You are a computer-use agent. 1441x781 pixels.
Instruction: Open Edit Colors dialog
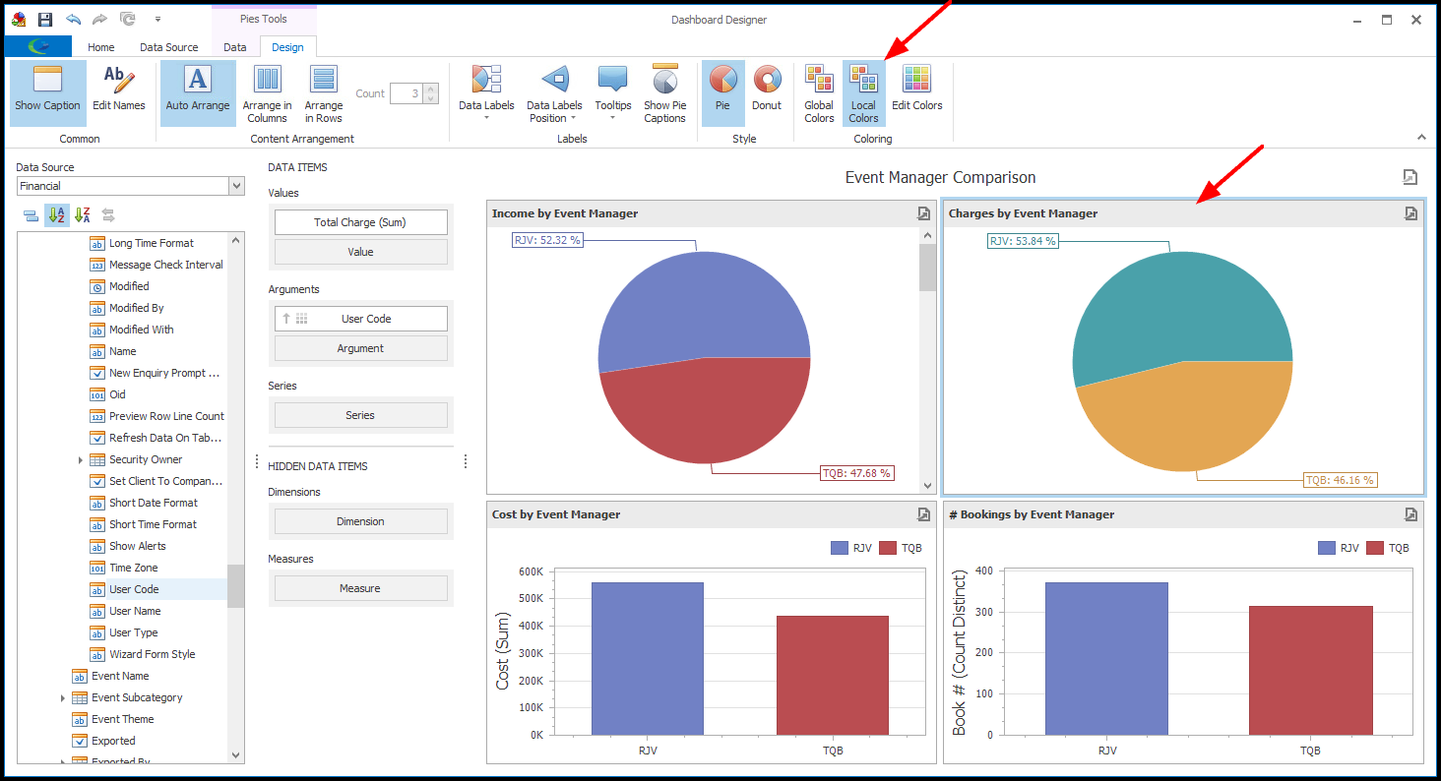pos(917,93)
